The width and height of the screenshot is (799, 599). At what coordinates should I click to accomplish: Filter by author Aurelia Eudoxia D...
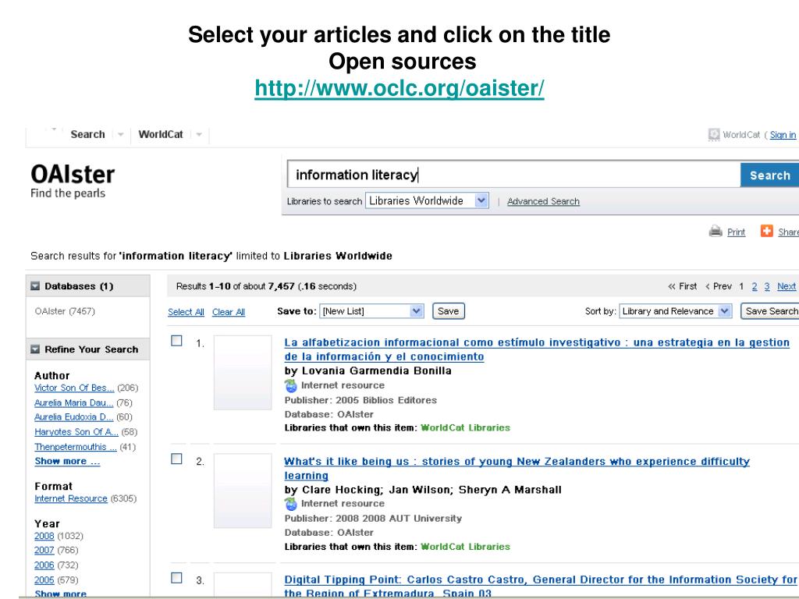74,417
